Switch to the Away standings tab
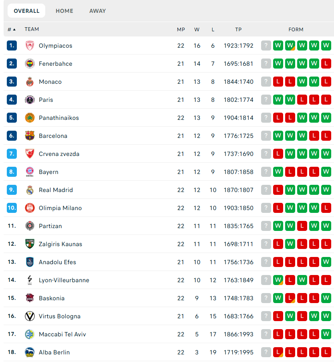This screenshot has height=364, width=334. click(98, 11)
